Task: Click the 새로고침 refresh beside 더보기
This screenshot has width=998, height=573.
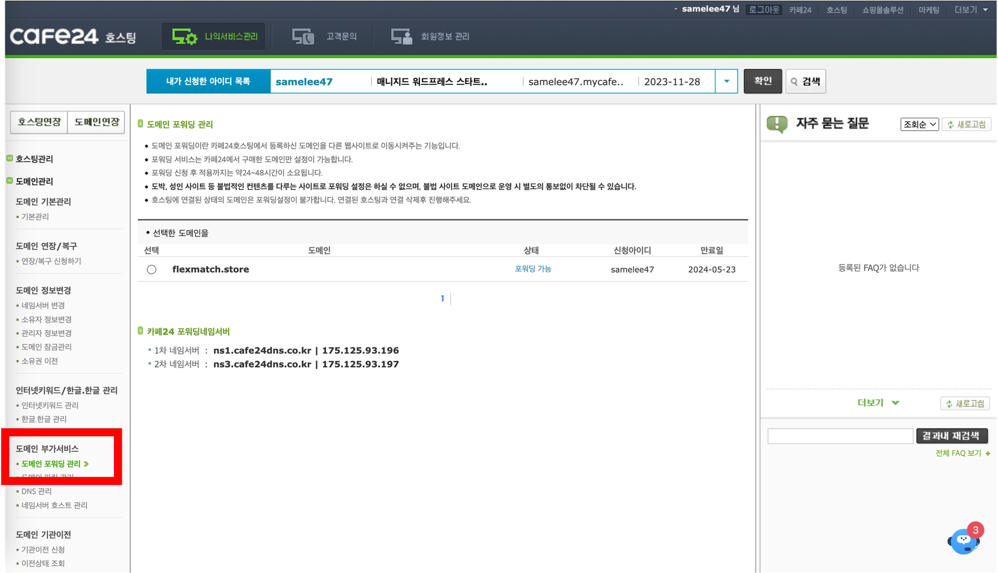Action: pyautogui.click(x=965, y=404)
